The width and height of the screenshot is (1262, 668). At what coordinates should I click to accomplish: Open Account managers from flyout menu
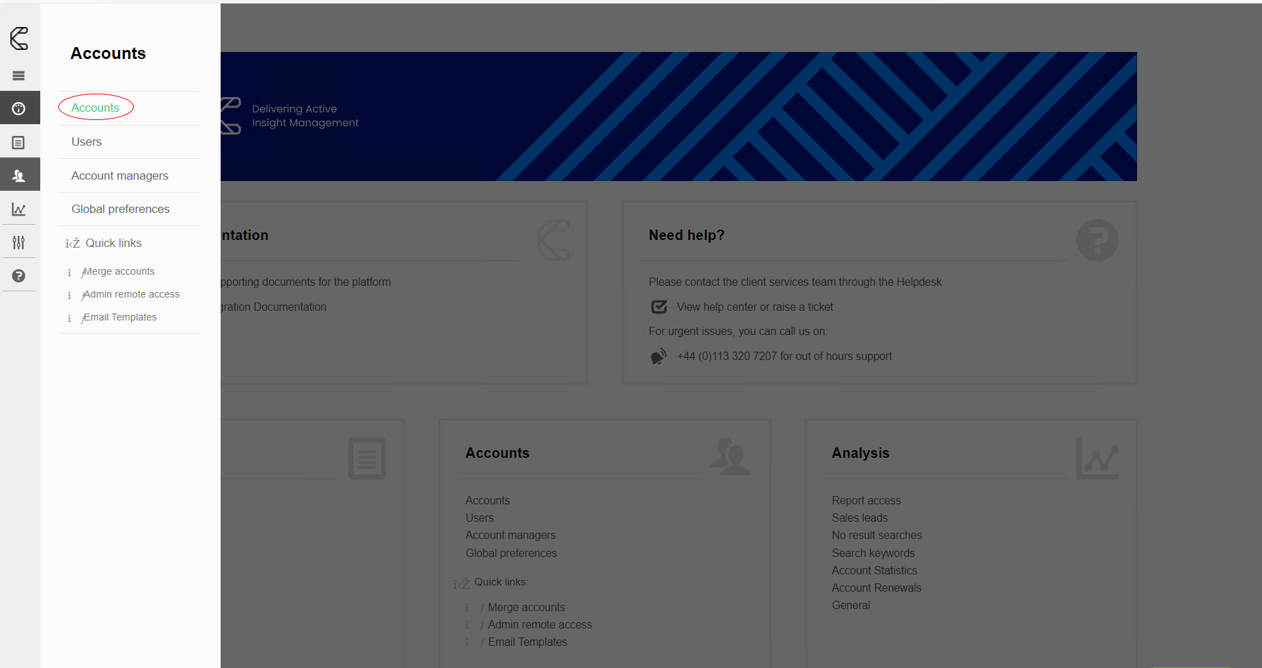(120, 175)
